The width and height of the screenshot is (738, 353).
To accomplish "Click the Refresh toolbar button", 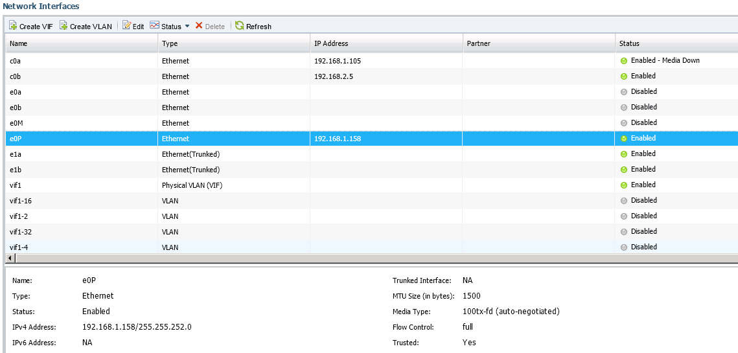I will click(253, 26).
